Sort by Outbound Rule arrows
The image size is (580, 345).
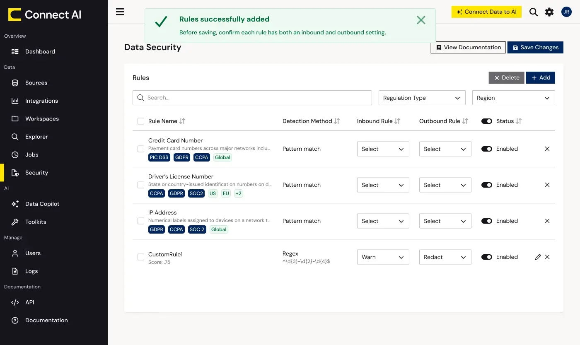click(465, 121)
